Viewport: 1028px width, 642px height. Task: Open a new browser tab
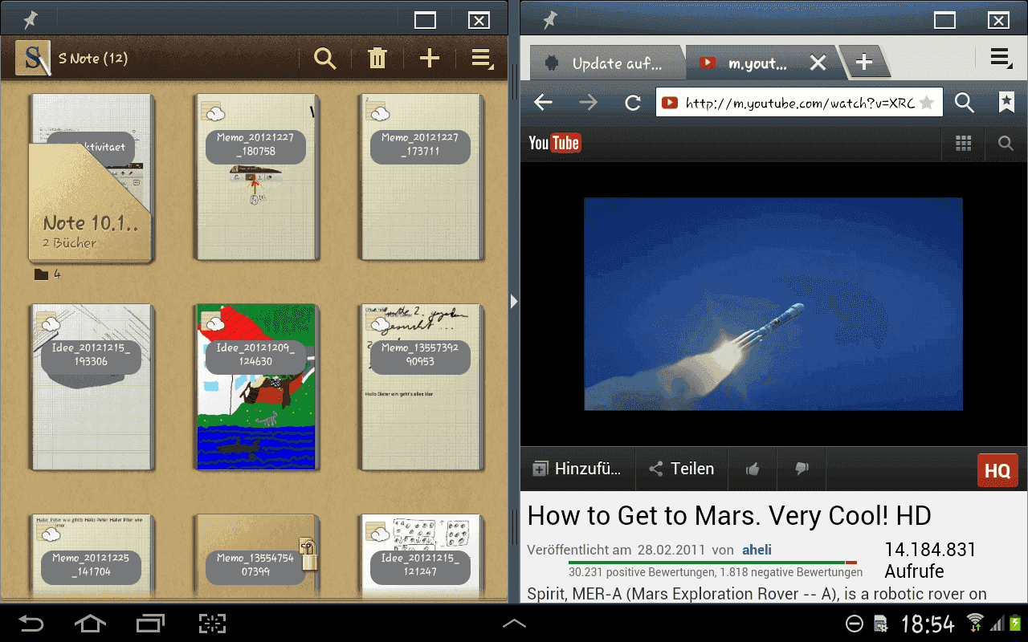pos(863,63)
